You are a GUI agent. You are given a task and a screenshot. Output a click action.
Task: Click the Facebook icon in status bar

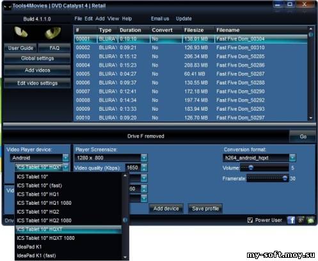coord(291,220)
